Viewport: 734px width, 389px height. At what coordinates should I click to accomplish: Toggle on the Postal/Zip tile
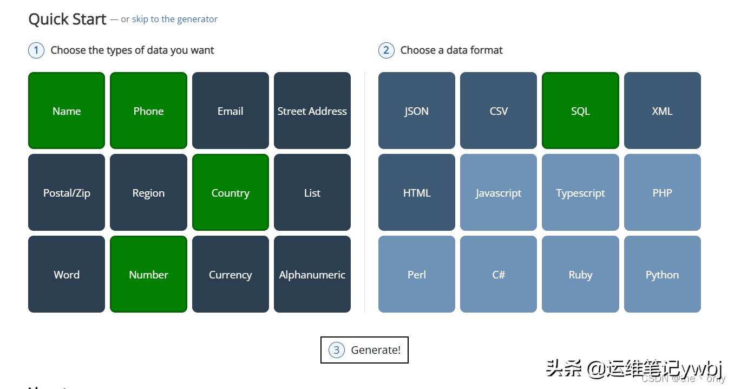(x=67, y=192)
